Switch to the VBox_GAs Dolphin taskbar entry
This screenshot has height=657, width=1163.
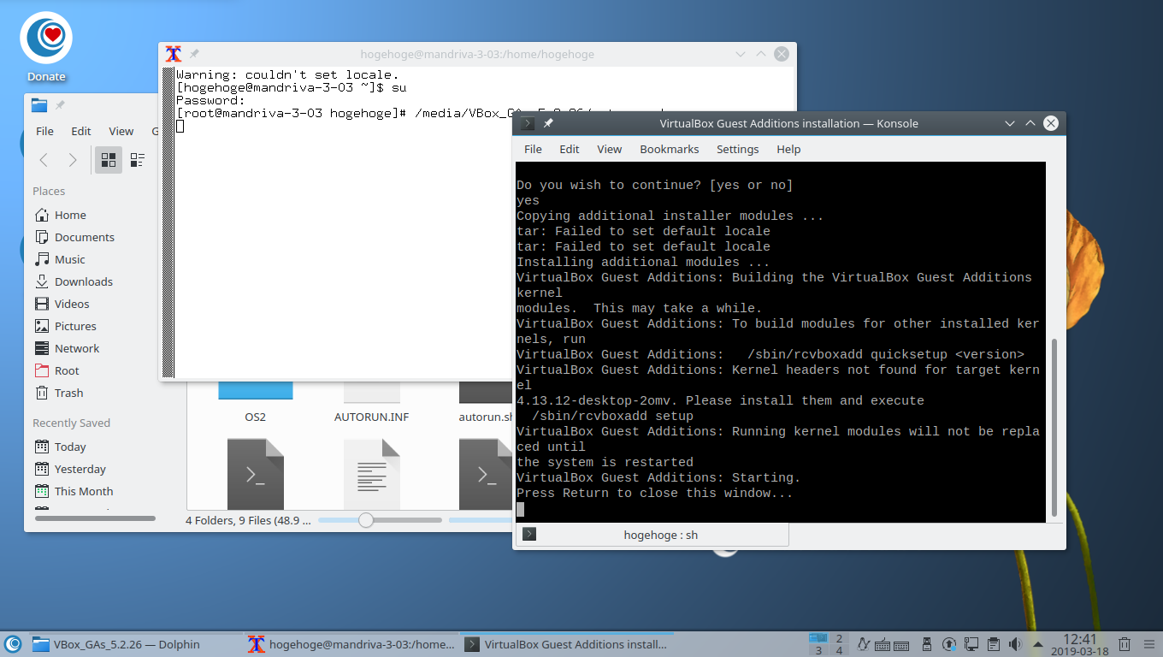[x=135, y=644]
